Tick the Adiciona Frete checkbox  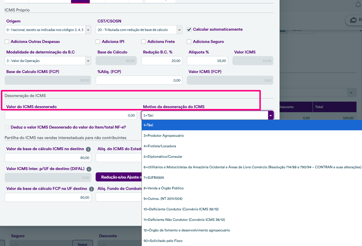click(x=144, y=42)
